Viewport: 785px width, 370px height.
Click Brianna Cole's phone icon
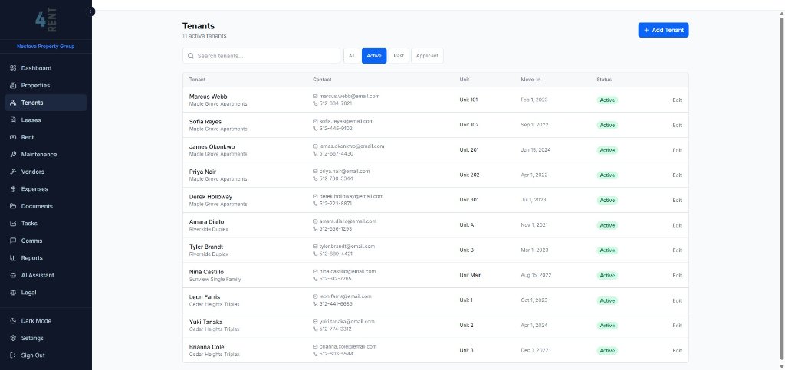pos(315,354)
